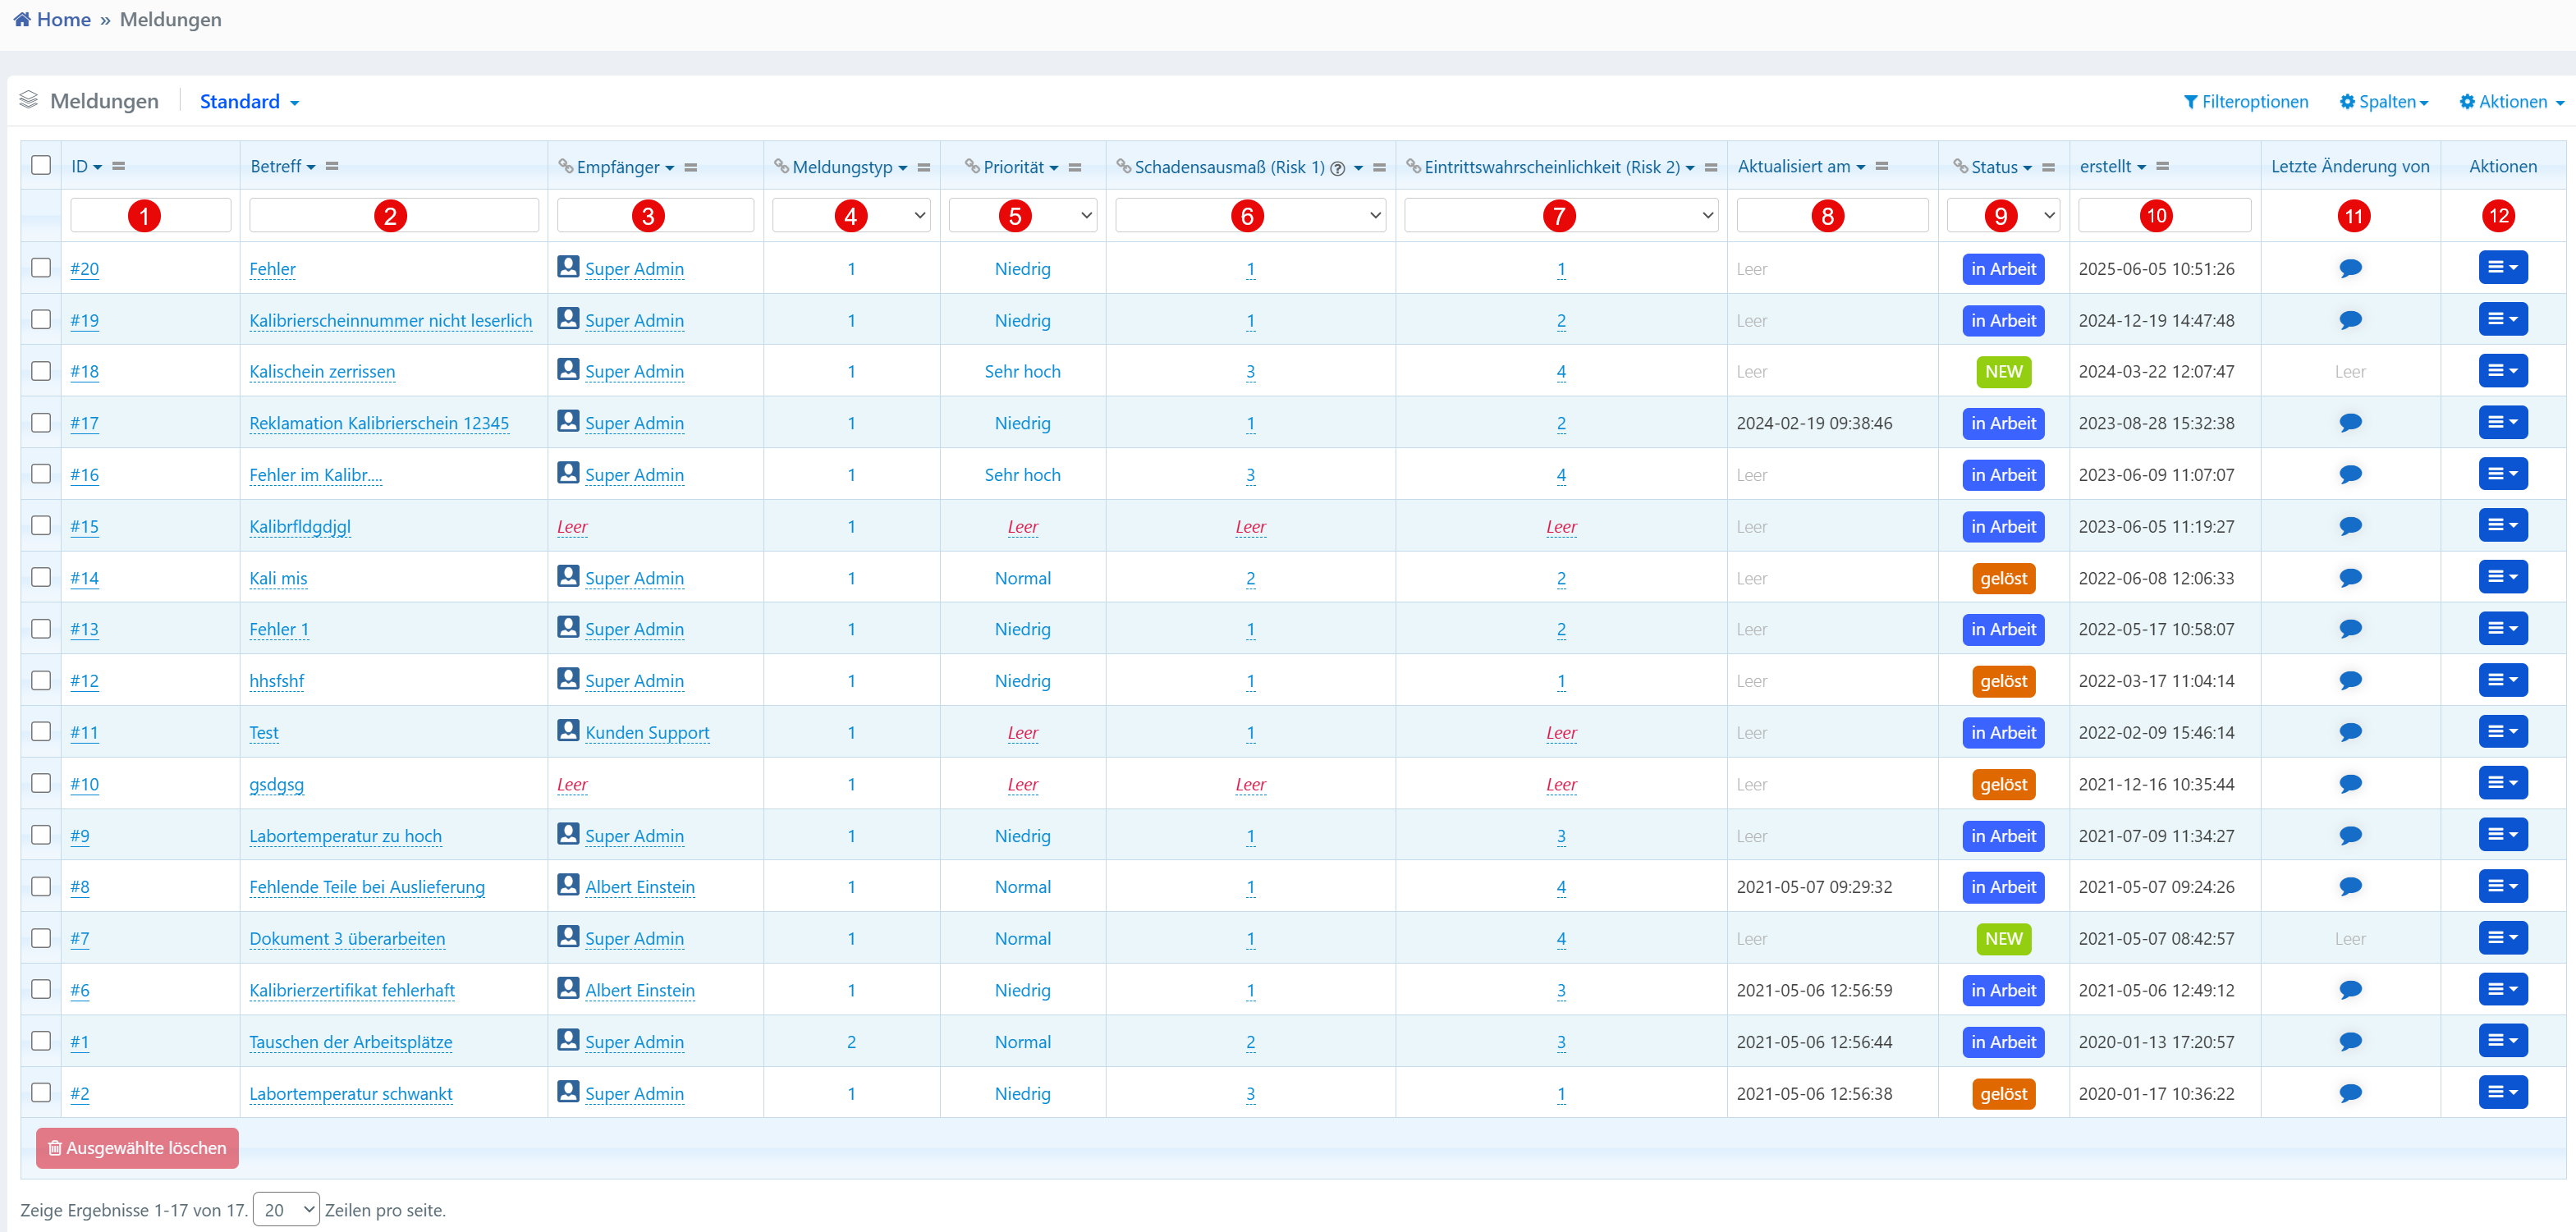Open the Spalten menu

point(2384,102)
